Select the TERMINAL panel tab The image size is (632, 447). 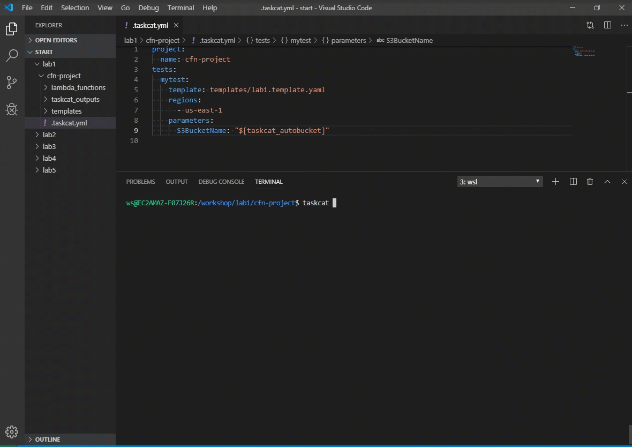pos(269,182)
